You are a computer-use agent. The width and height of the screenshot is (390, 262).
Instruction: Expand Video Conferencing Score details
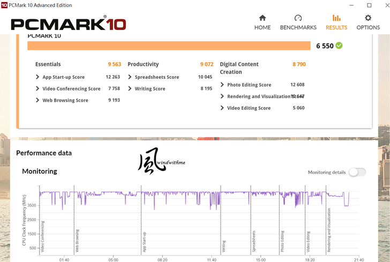37,88
